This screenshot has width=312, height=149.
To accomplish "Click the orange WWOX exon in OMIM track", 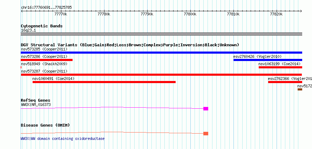I will coord(206,134).
